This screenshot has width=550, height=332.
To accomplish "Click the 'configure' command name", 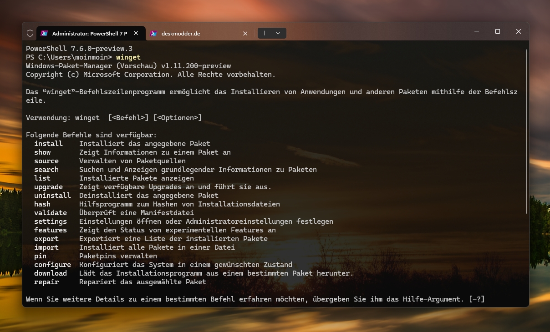I will click(52, 265).
